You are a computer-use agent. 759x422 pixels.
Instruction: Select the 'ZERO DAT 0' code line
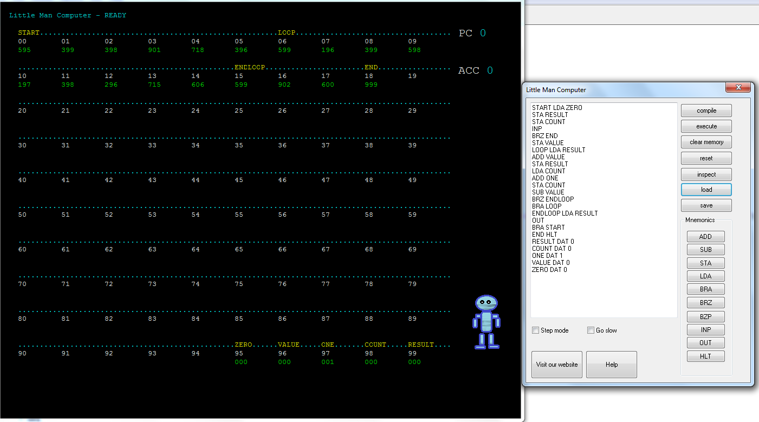pyautogui.click(x=549, y=270)
